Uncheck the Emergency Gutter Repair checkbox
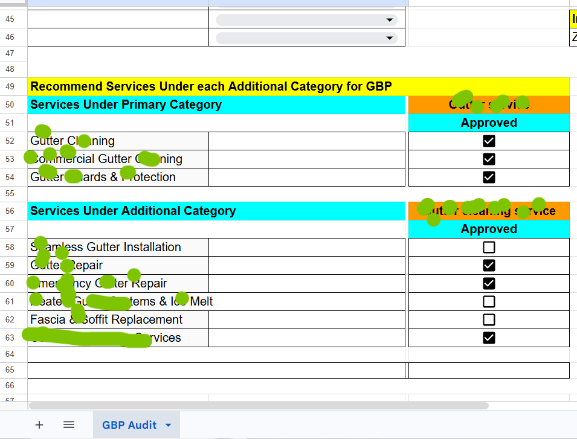Viewport: 577px width, 439px height. 489,283
